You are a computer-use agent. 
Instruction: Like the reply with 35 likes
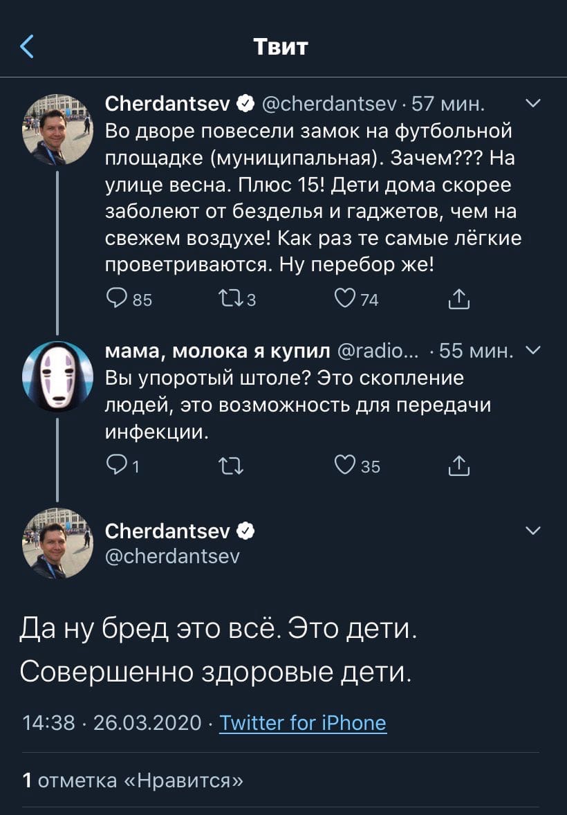click(357, 465)
